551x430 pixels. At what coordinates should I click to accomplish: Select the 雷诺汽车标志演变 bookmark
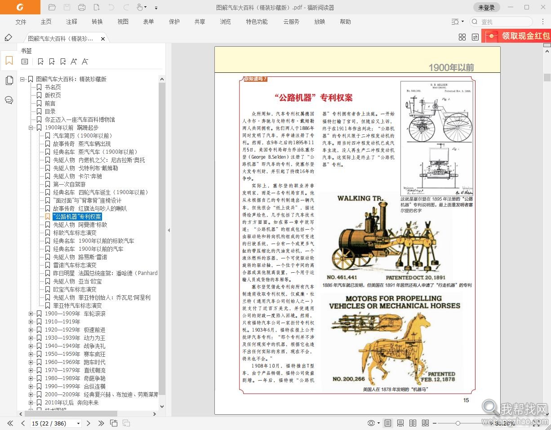click(x=75, y=265)
